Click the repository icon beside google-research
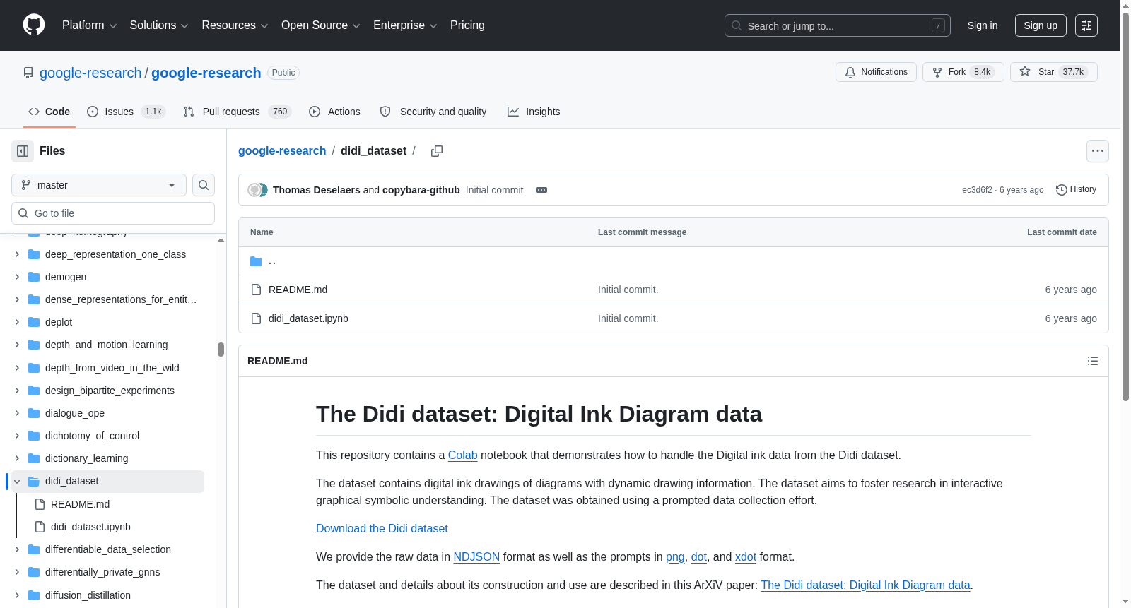This screenshot has height=608, width=1131. [x=28, y=73]
